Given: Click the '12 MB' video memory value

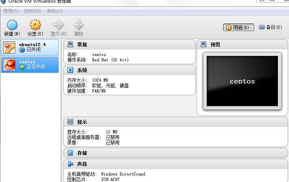Looking at the screenshot, I should 111,132.
